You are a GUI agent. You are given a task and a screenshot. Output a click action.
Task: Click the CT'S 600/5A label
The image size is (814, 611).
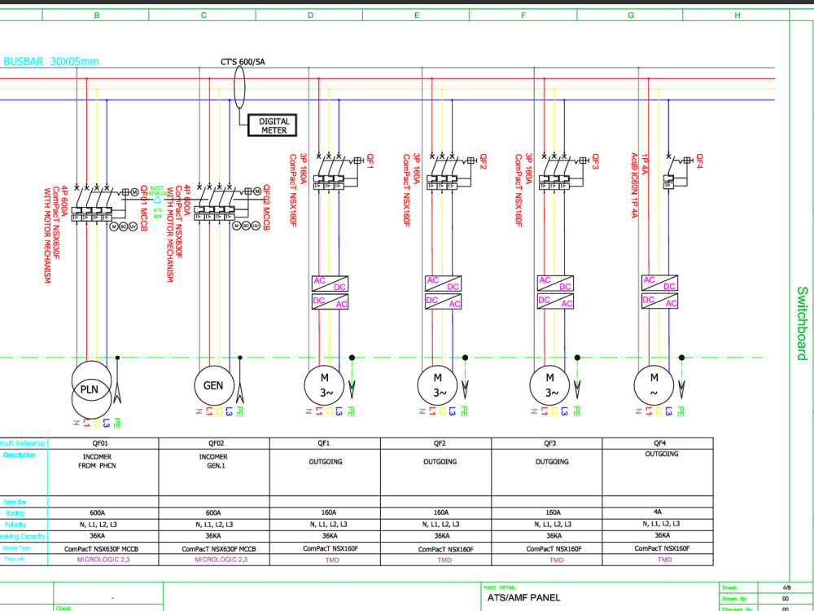point(243,62)
